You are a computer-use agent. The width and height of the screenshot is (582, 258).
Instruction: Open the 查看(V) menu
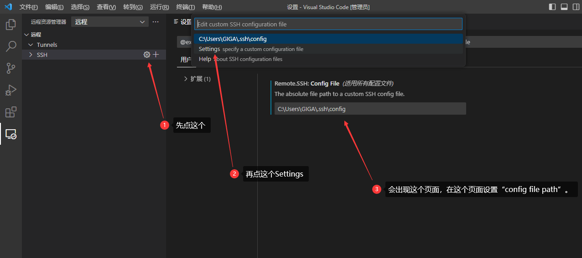click(x=106, y=7)
